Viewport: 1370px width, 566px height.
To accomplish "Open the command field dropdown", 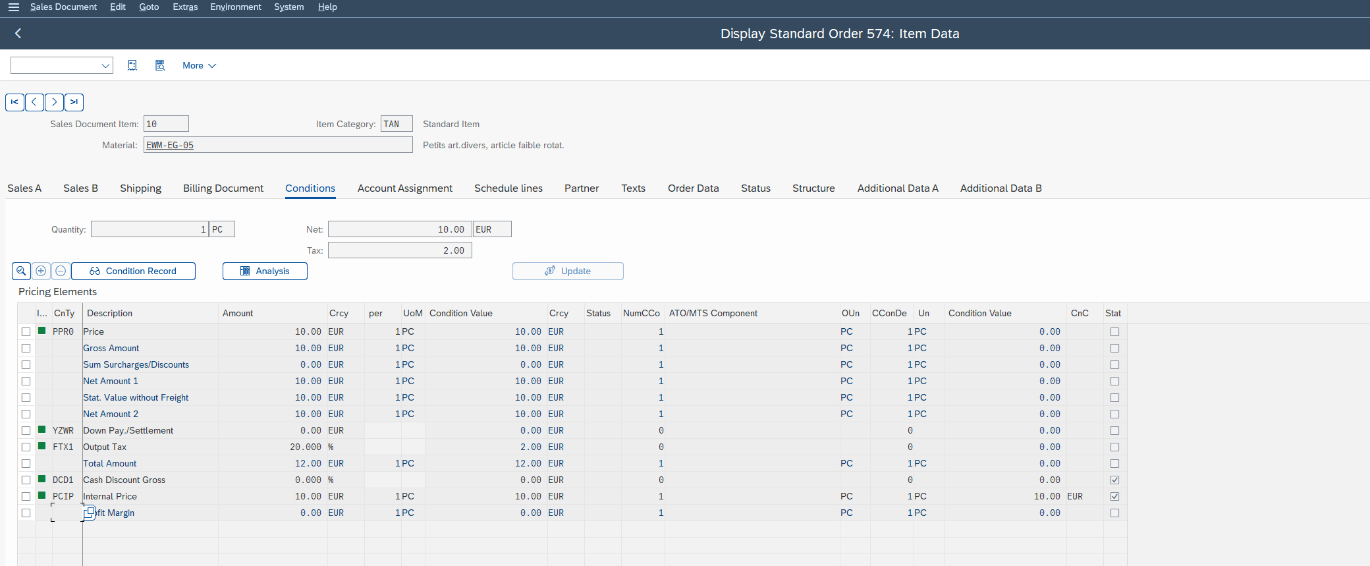I will coord(105,65).
